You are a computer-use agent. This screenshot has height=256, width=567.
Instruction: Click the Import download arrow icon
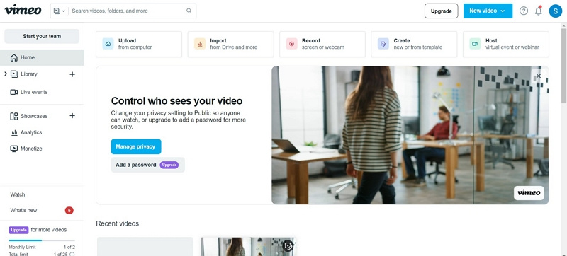pos(200,44)
